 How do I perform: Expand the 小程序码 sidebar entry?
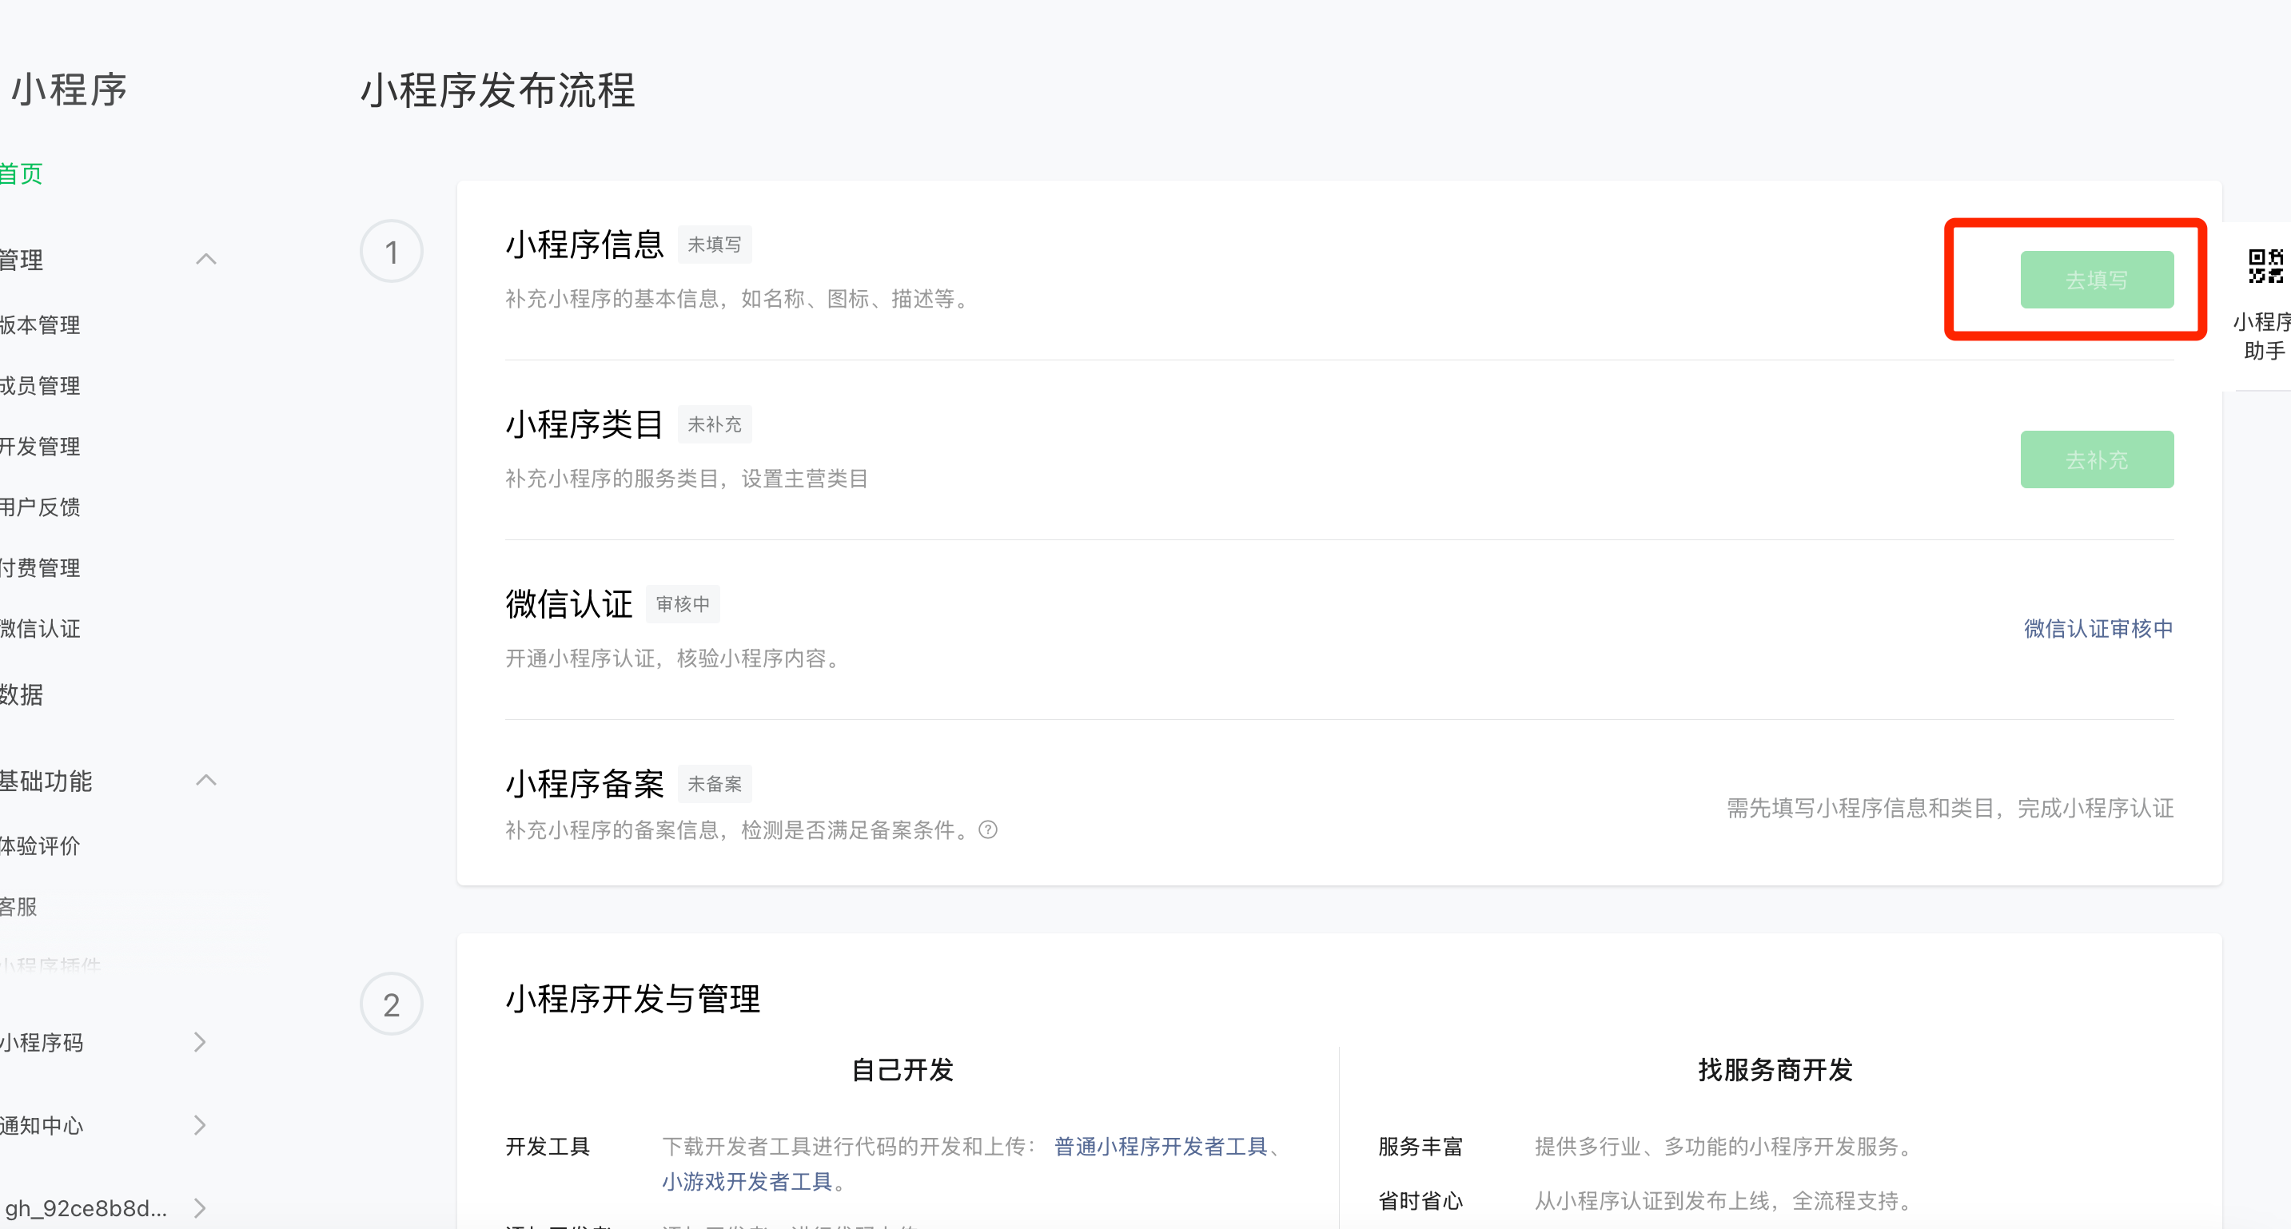click(200, 1042)
